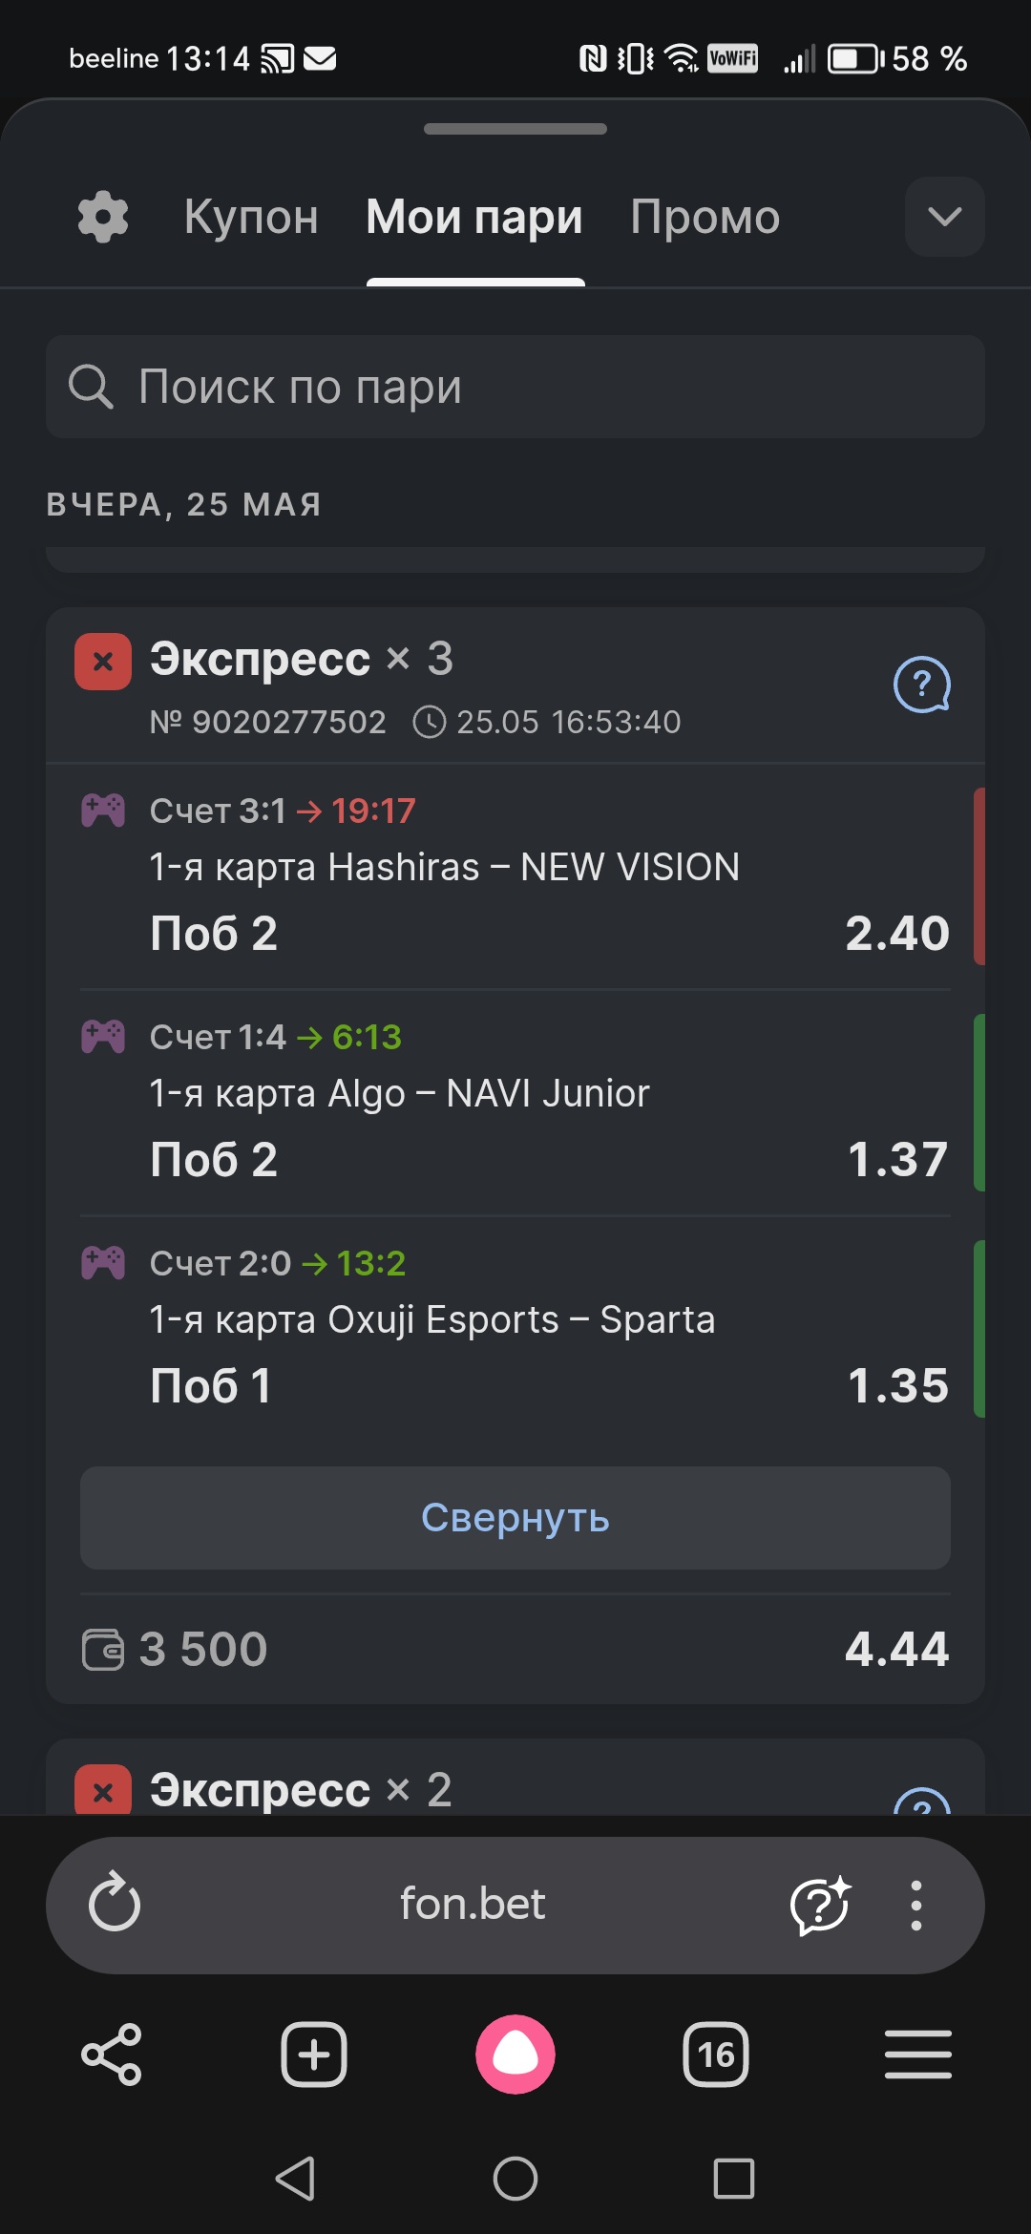Open the pink Alice assistant button

pos(515,2054)
